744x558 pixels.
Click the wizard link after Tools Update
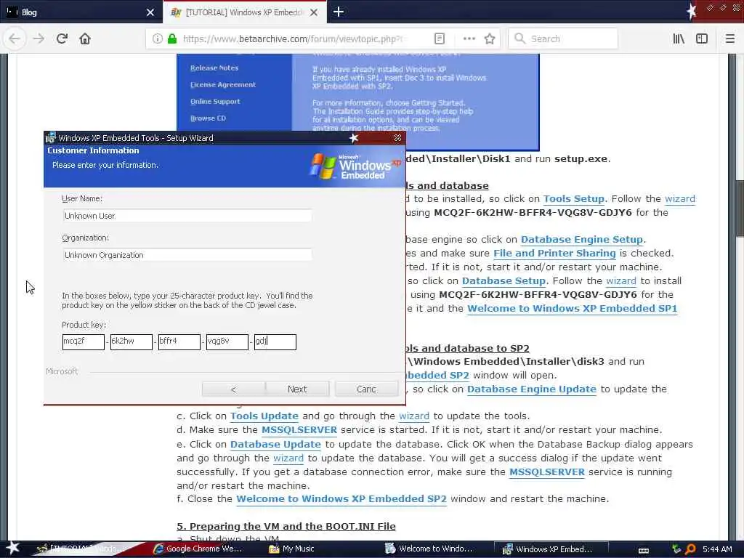coord(413,416)
